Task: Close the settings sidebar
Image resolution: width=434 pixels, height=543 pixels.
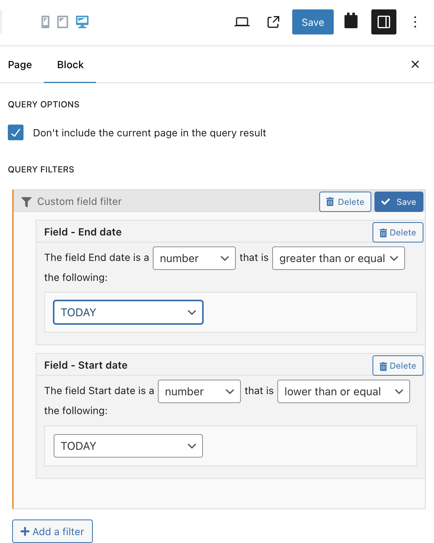Action: pyautogui.click(x=415, y=64)
